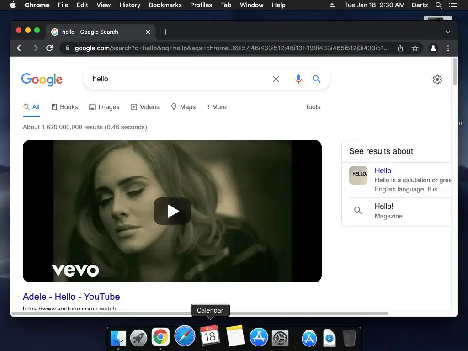Open the Window menu
Viewport: 468px width, 351px height.
tap(252, 5)
